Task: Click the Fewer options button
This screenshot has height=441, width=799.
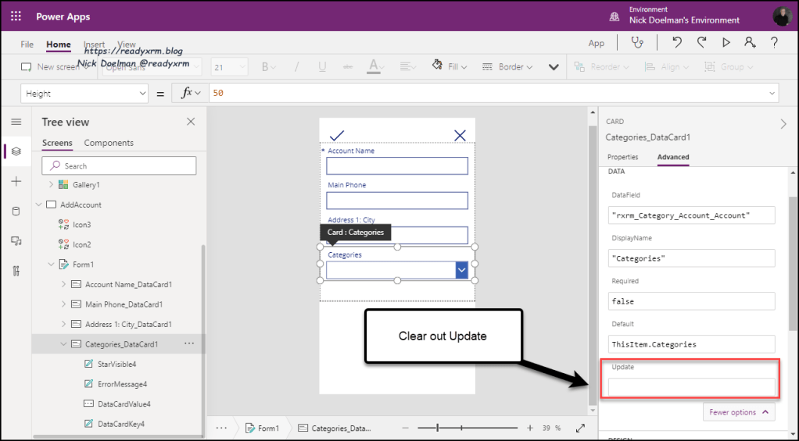Action: coord(738,412)
